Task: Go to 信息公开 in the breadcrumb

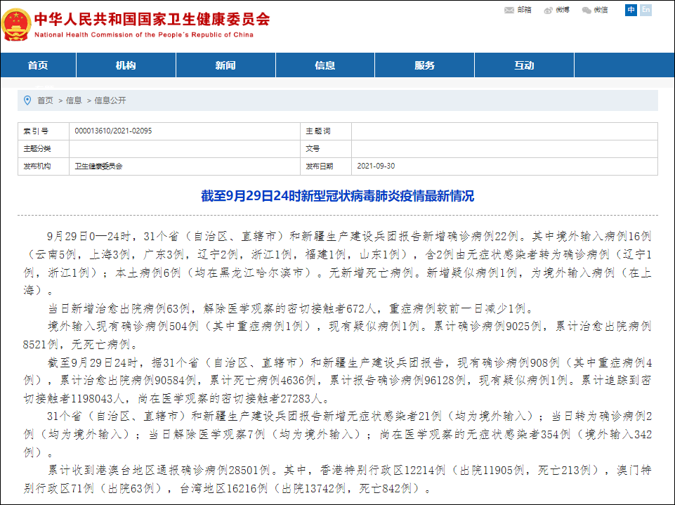Action: click(x=110, y=100)
